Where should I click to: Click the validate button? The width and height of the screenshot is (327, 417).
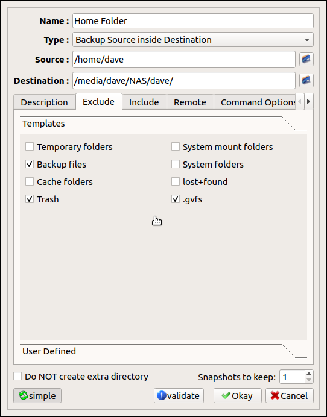click(x=179, y=395)
